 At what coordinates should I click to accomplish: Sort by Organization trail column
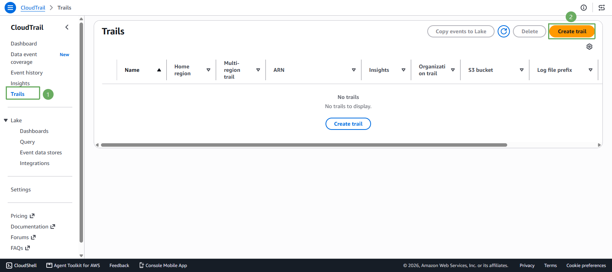453,70
